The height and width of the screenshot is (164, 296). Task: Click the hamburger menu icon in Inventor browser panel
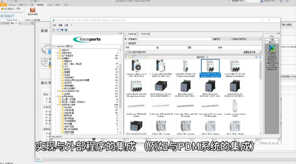coord(32,23)
